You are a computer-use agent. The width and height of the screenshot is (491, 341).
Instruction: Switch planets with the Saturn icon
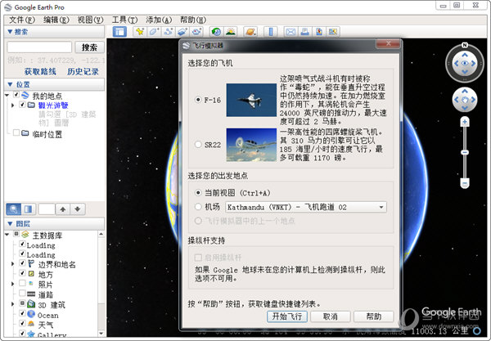tap(250, 32)
